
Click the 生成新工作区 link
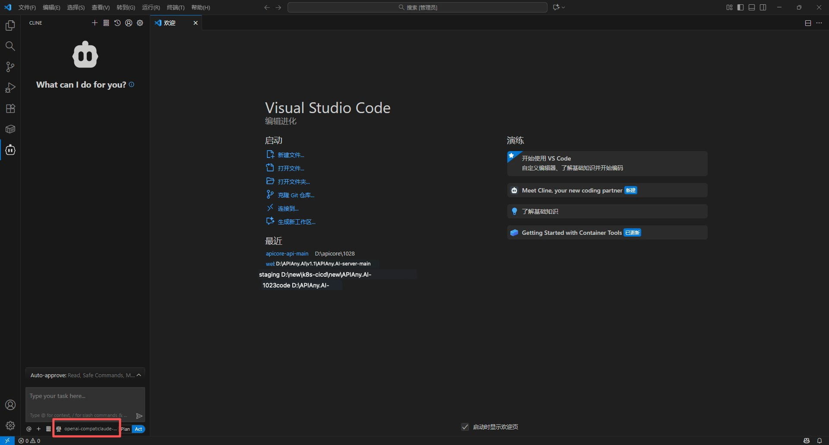[x=296, y=222]
